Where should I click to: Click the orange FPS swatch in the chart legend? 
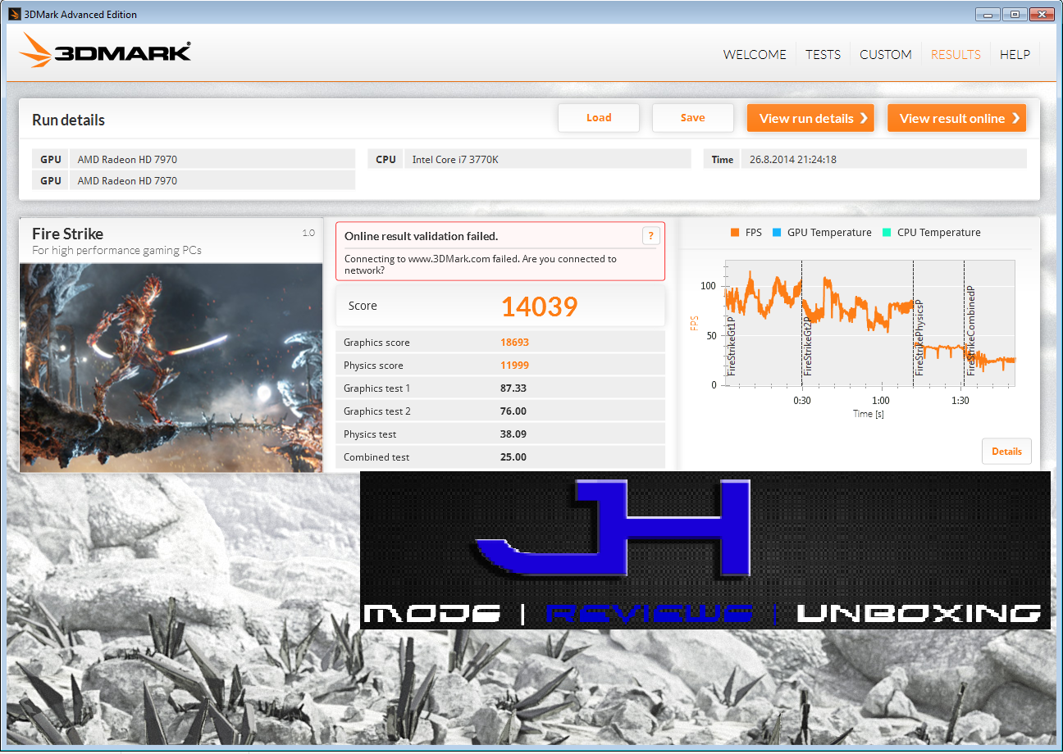[x=734, y=232]
